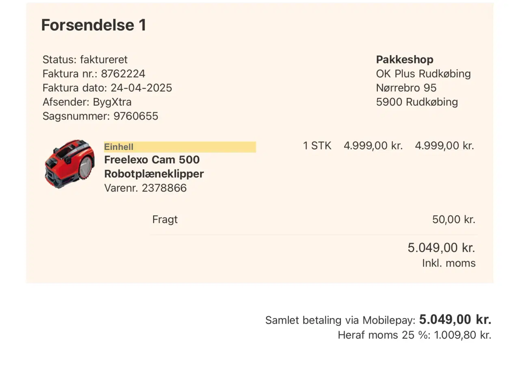The height and width of the screenshot is (390, 520).
Task: Select Sagsnummer 9760655
Action: [100, 116]
